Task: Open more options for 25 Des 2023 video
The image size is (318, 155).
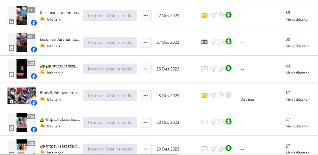Action: [146, 69]
